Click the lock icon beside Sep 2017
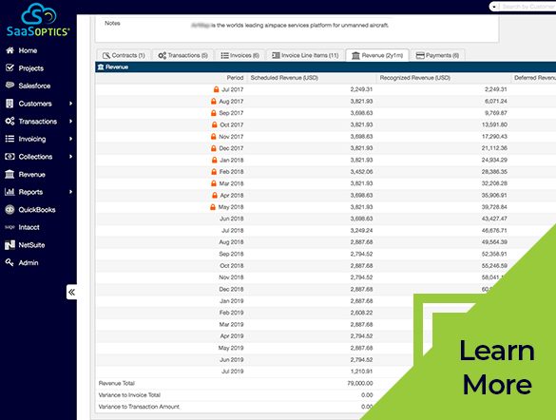The width and height of the screenshot is (556, 420). coord(214,113)
